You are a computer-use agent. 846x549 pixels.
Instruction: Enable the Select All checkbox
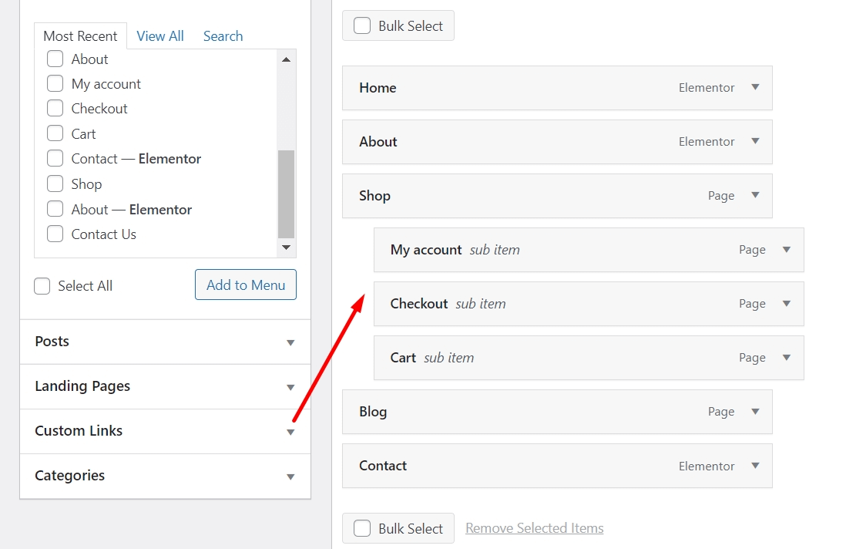click(x=42, y=285)
